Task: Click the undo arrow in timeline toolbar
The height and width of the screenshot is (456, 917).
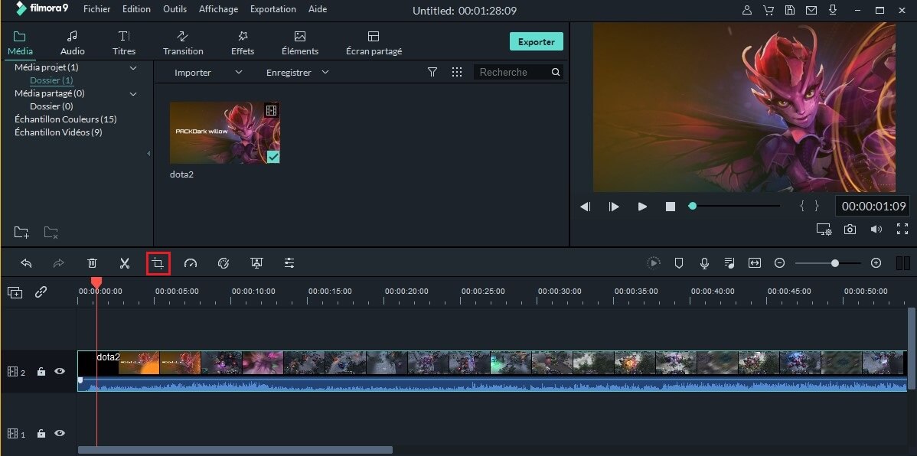Action: pos(26,263)
